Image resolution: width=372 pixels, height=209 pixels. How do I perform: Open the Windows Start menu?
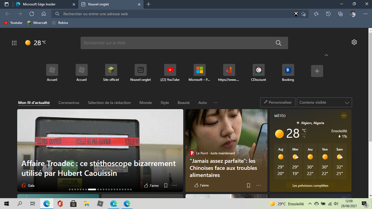(x=7, y=203)
